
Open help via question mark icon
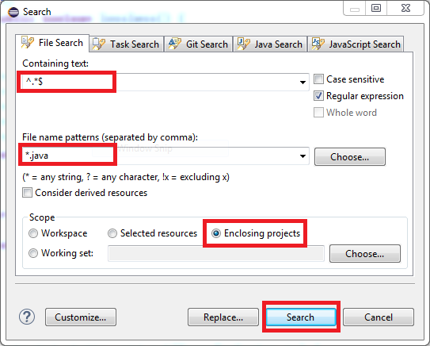[27, 317]
